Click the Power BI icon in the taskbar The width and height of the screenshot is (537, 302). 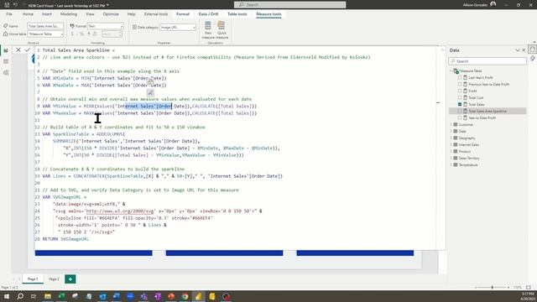click(198, 296)
